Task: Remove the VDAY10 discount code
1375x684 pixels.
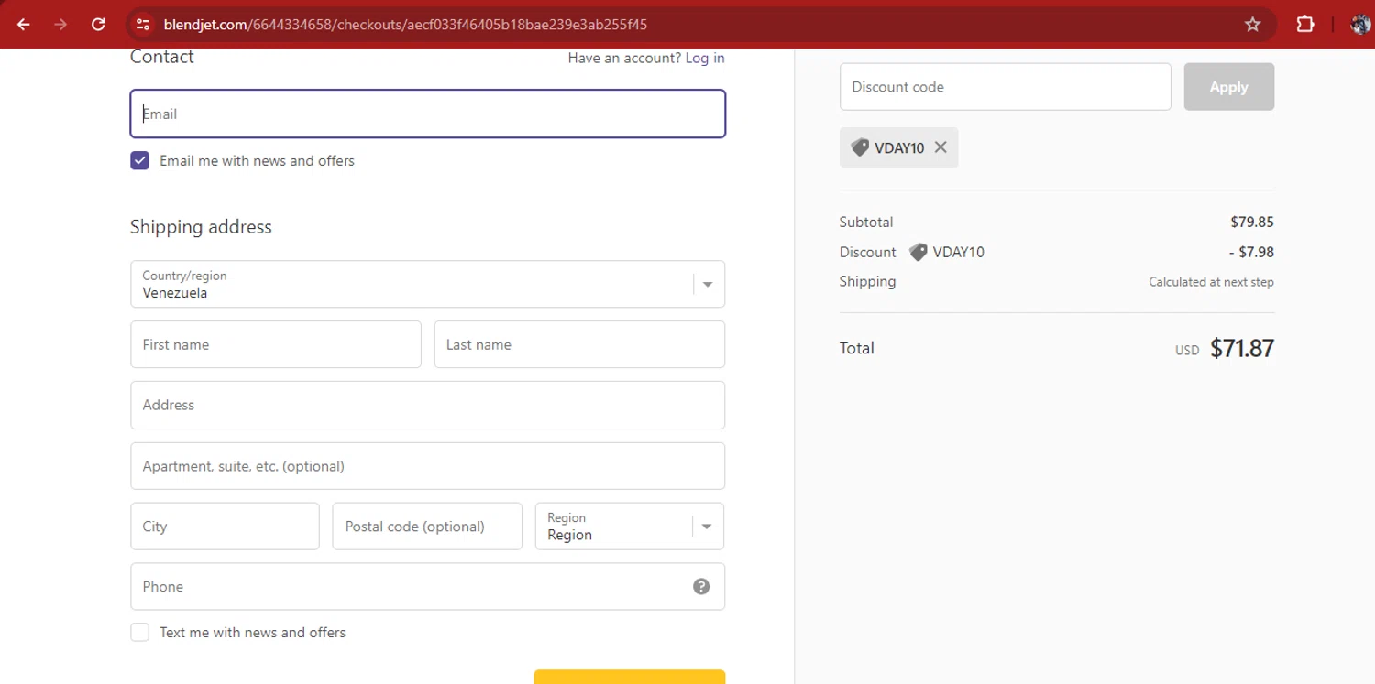Action: click(x=940, y=147)
